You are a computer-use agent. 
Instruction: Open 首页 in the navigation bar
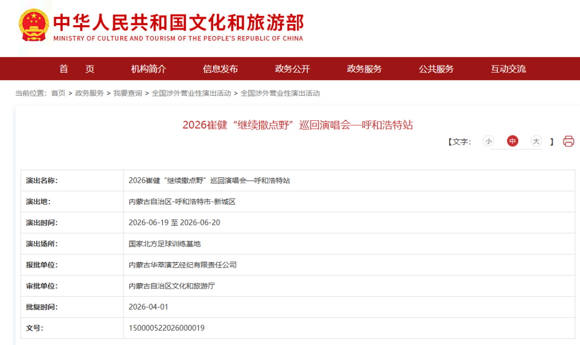click(77, 69)
